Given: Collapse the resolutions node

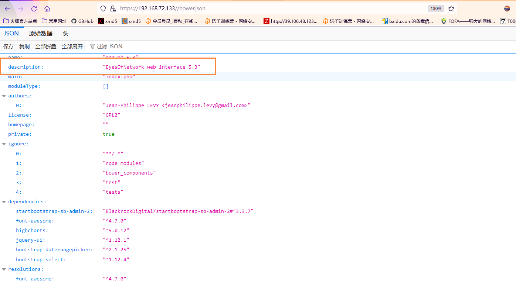Looking at the screenshot, I should click(4, 269).
